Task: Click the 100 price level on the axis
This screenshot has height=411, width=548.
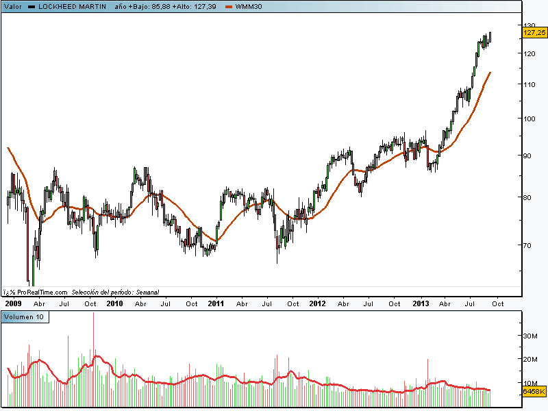Action: [x=530, y=118]
